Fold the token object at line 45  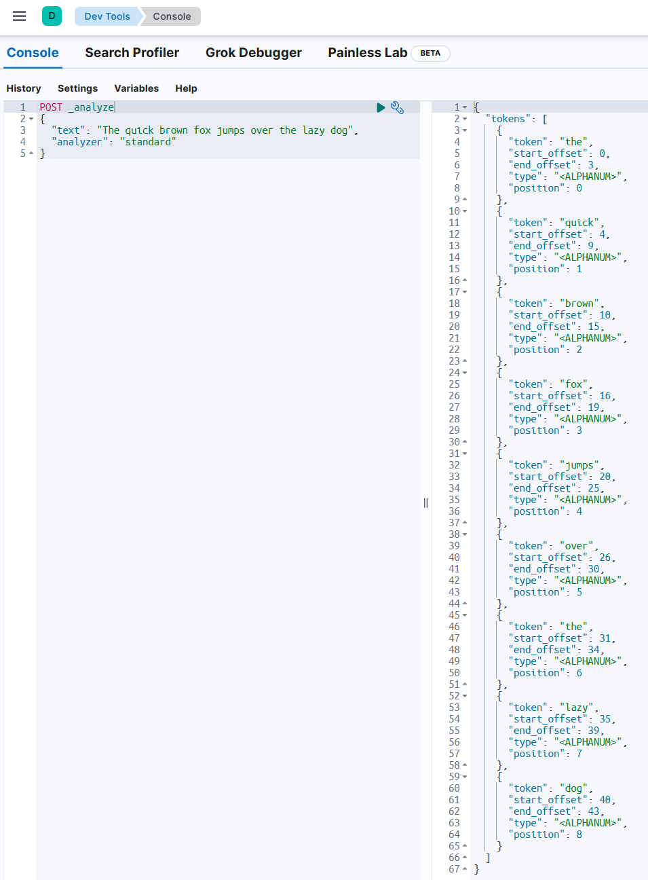(x=465, y=615)
